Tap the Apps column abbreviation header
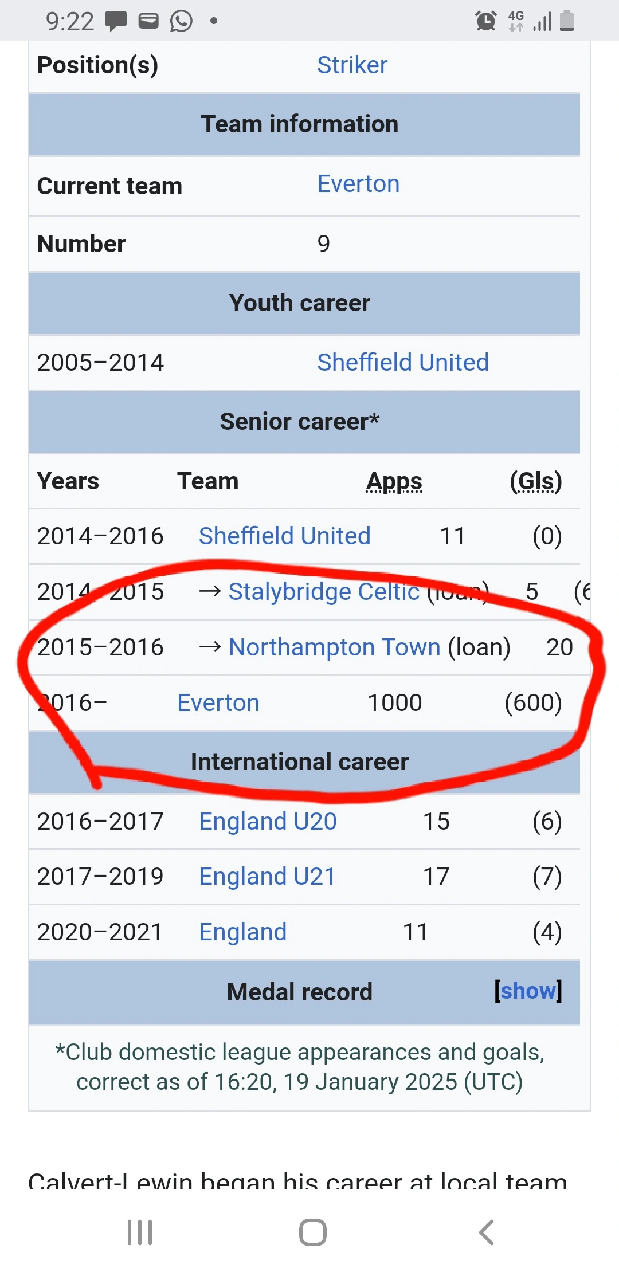Screen dimensions: 619x1272 394,481
